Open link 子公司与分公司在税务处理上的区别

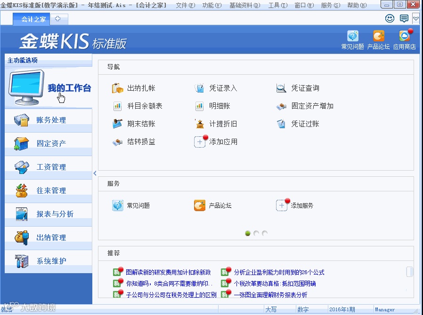point(171,295)
